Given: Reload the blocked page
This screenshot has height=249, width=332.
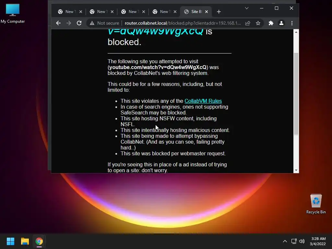Looking at the screenshot, I should click(x=79, y=23).
